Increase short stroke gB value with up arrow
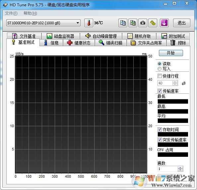This screenshot has width=197, height=190. (175, 82)
